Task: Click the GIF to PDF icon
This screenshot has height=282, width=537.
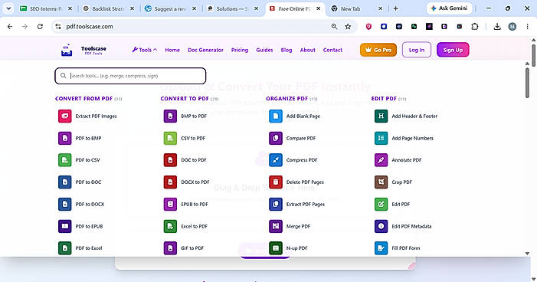Action: point(170,248)
